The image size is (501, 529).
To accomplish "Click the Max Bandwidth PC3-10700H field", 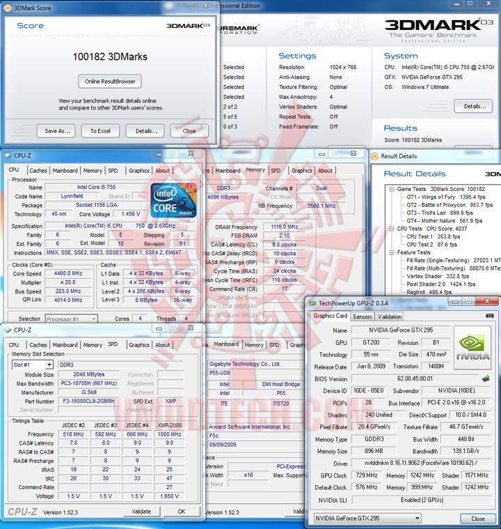I will 88,383.
